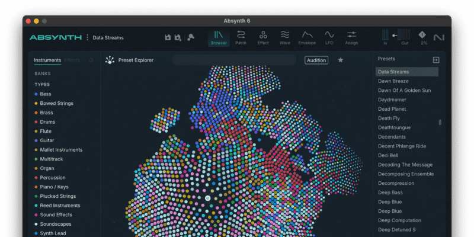Screen dimensions: 474x237
Task: Filter by Bowed Strings type
Action: 54,103
